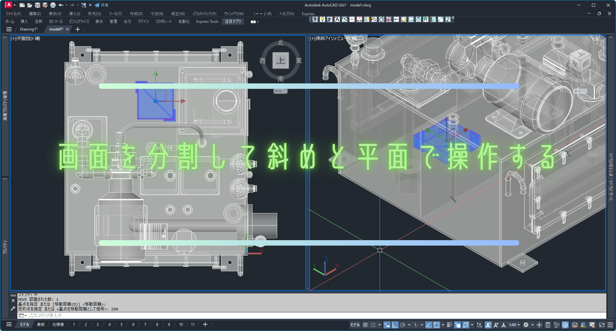This screenshot has width=616, height=331.
Task: Open the workspace settings gear in status bar
Action: (526, 325)
